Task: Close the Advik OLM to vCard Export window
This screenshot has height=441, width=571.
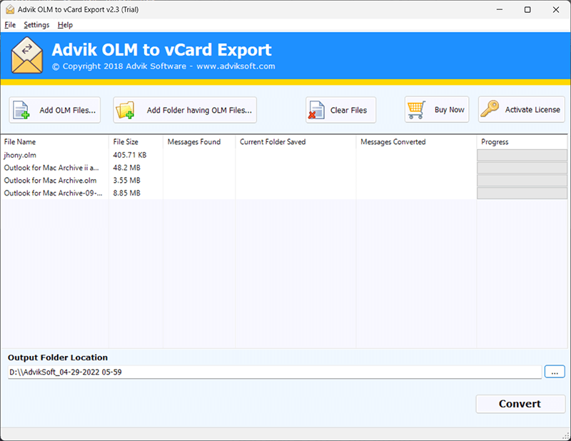Action: point(556,9)
